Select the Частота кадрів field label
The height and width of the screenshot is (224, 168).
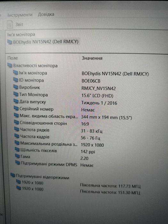[35, 137]
